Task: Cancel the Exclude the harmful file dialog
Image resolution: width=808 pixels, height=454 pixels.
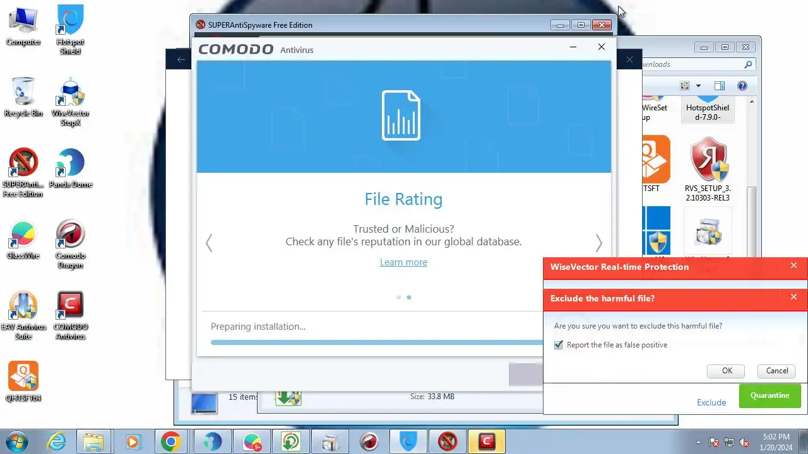Action: [x=776, y=371]
